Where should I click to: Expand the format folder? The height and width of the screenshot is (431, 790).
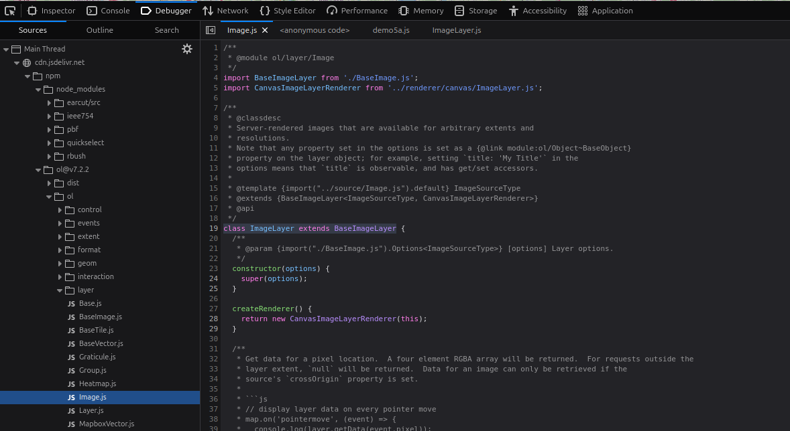pyautogui.click(x=60, y=250)
